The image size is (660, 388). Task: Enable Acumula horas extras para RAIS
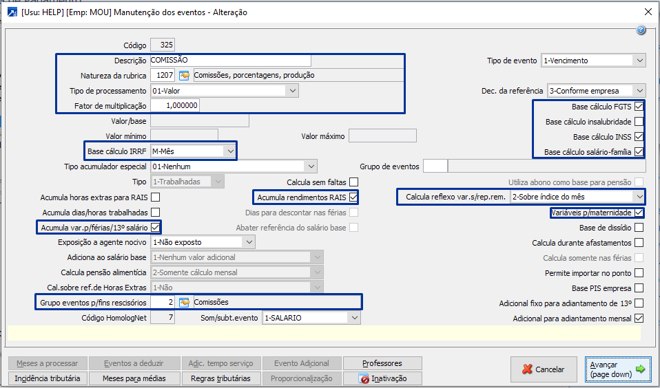pos(155,197)
